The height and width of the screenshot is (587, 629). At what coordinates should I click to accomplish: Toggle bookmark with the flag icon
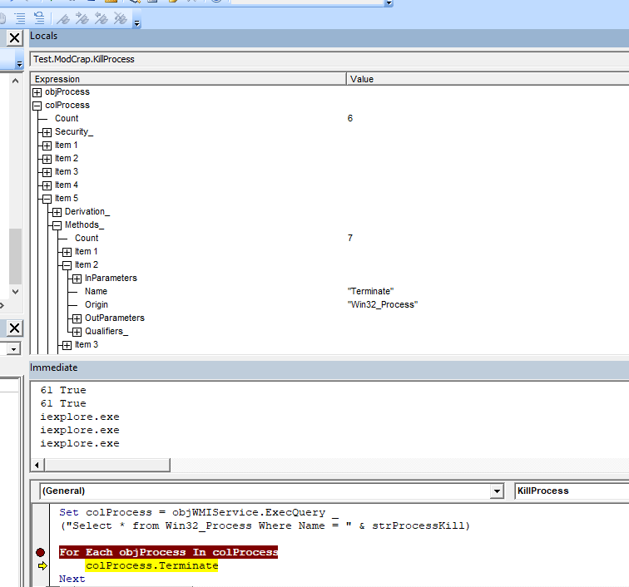click(63, 18)
